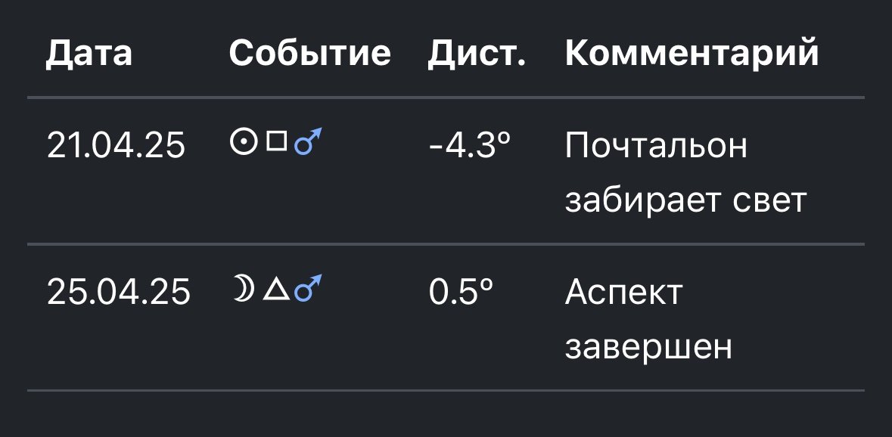Select the Событие column header

pos(310,53)
